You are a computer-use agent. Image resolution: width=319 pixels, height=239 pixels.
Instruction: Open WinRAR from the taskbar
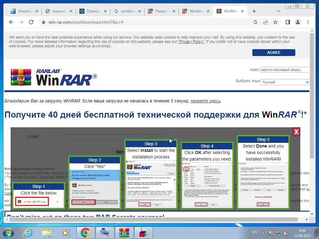coord(124,233)
